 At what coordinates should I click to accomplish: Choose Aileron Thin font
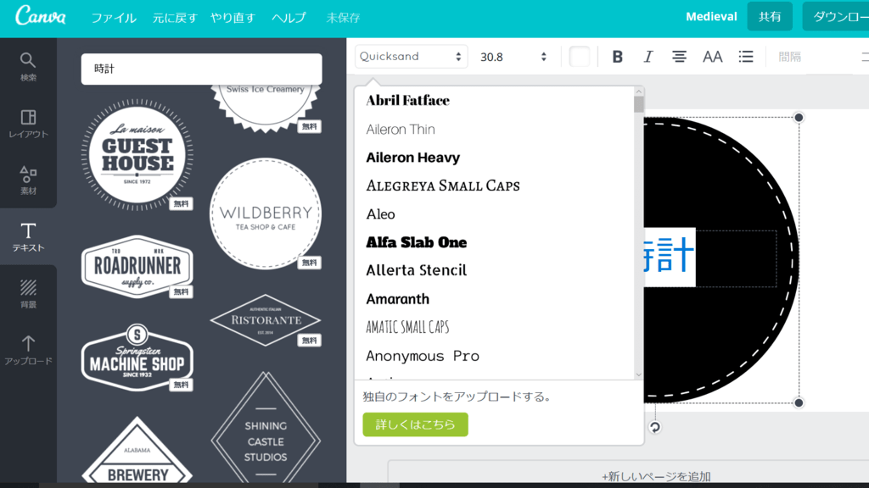[x=401, y=129]
